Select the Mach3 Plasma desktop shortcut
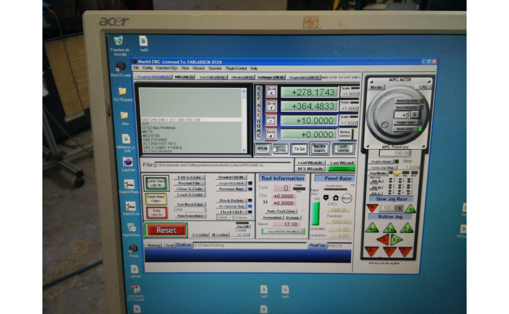This screenshot has width=509, height=314. pyautogui.click(x=129, y=186)
